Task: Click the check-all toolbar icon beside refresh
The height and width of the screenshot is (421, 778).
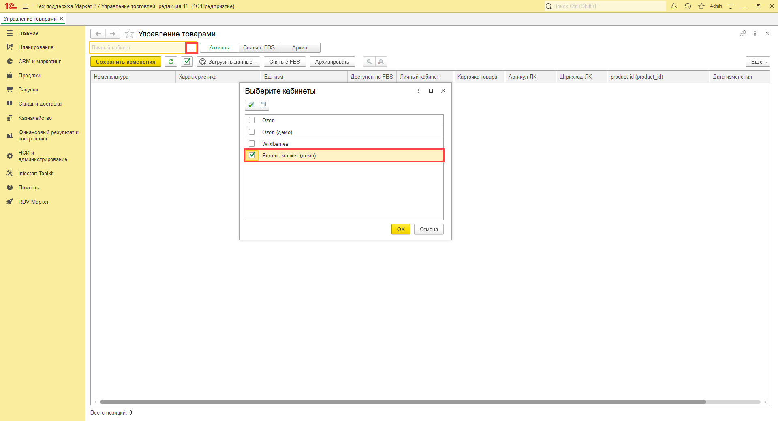Action: click(x=187, y=62)
